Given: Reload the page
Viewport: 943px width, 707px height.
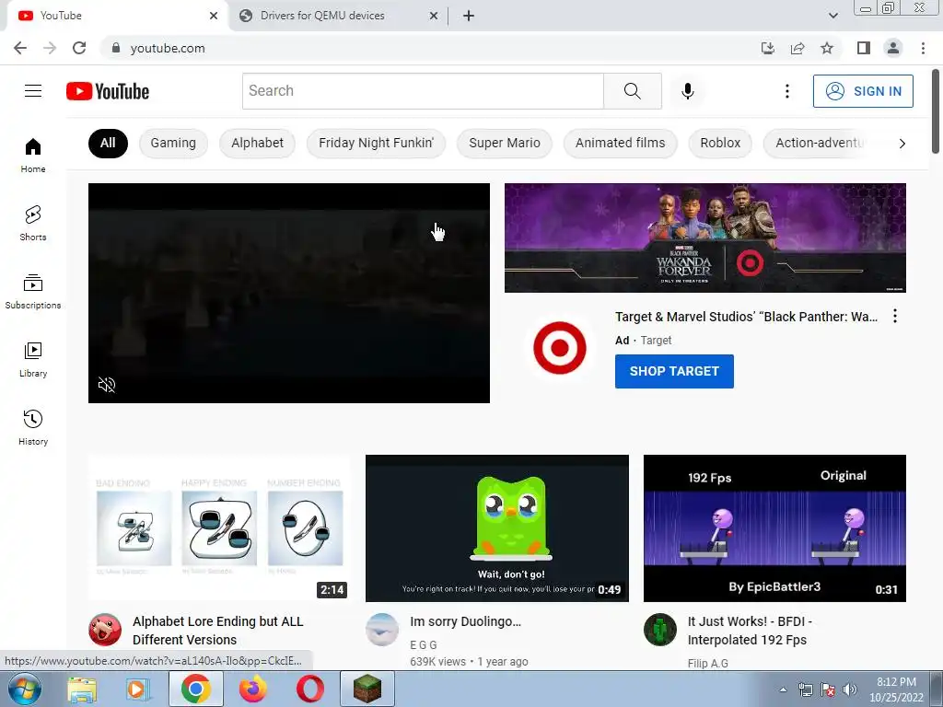Looking at the screenshot, I should click(79, 48).
